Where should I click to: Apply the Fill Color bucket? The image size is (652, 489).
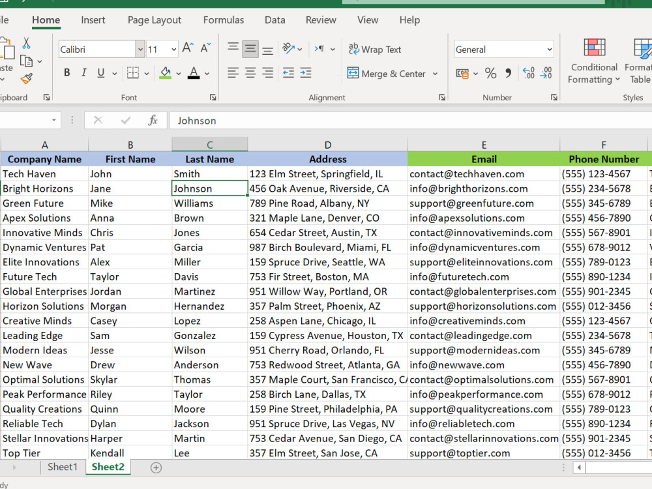point(166,73)
